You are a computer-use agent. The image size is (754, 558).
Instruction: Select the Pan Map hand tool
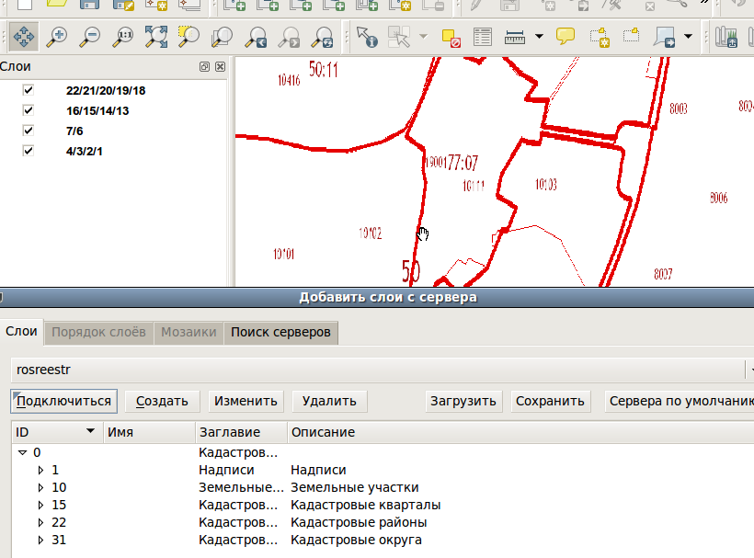click(24, 38)
